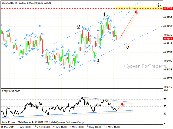Image resolution: width=173 pixels, height=129 pixels.
Task: Select the wave label 2
Action: [x=78, y=27]
